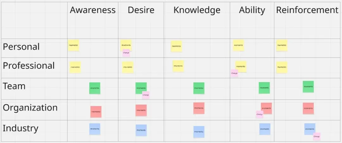The image size is (342, 143).
Task: Click the Desire column heading
Action: (x=141, y=10)
